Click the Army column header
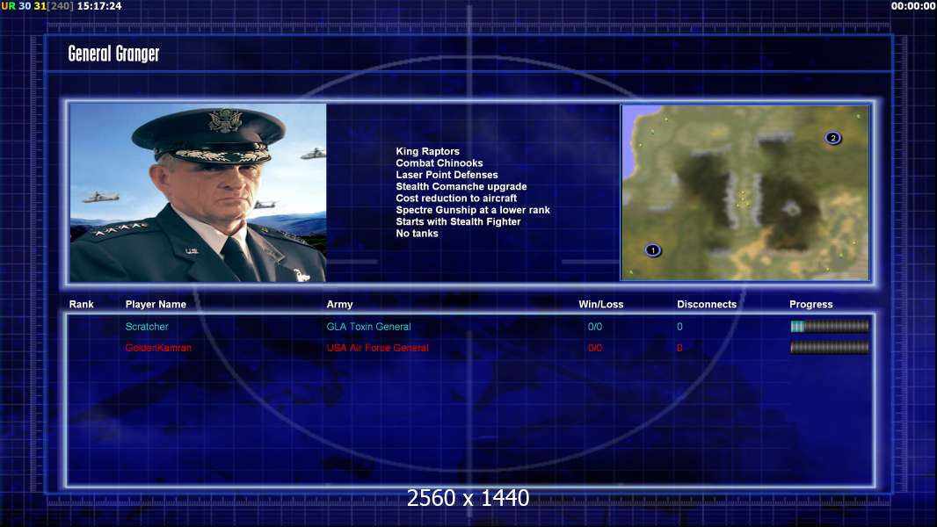The image size is (937, 527). [x=339, y=305]
